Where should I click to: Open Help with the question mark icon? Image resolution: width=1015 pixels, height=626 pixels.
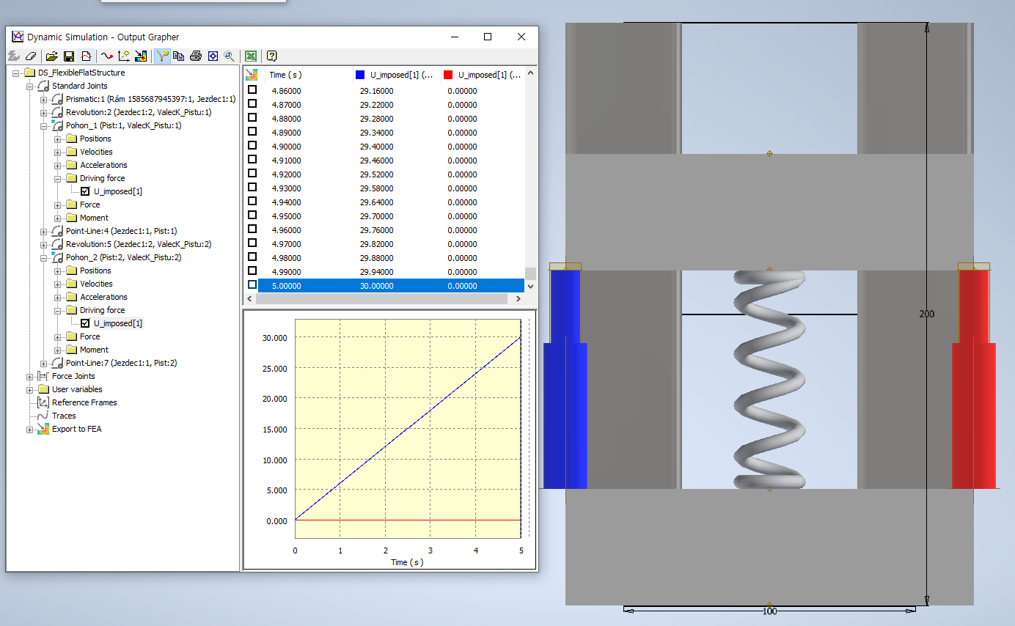(271, 56)
